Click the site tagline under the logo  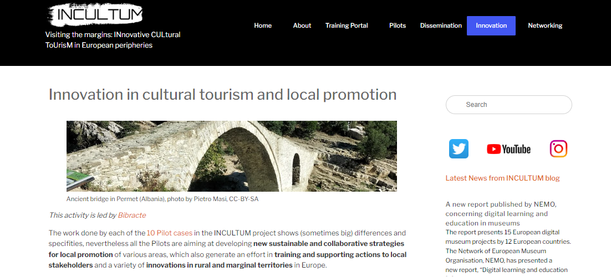click(x=113, y=40)
